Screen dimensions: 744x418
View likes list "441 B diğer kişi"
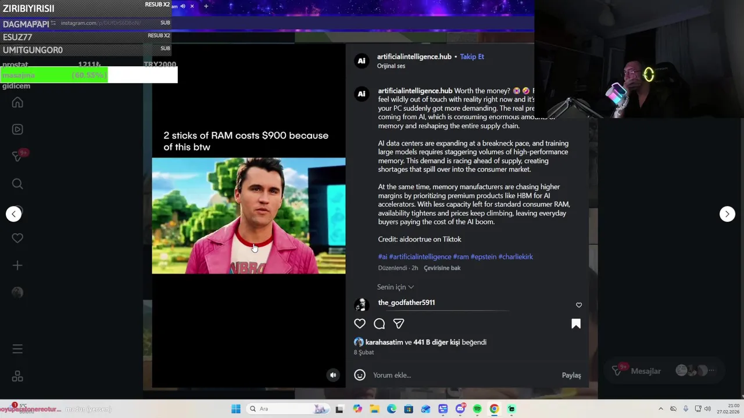click(437, 342)
